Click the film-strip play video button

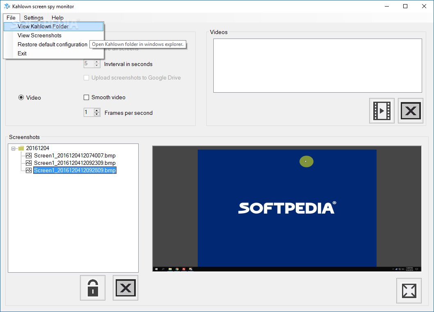[381, 111]
